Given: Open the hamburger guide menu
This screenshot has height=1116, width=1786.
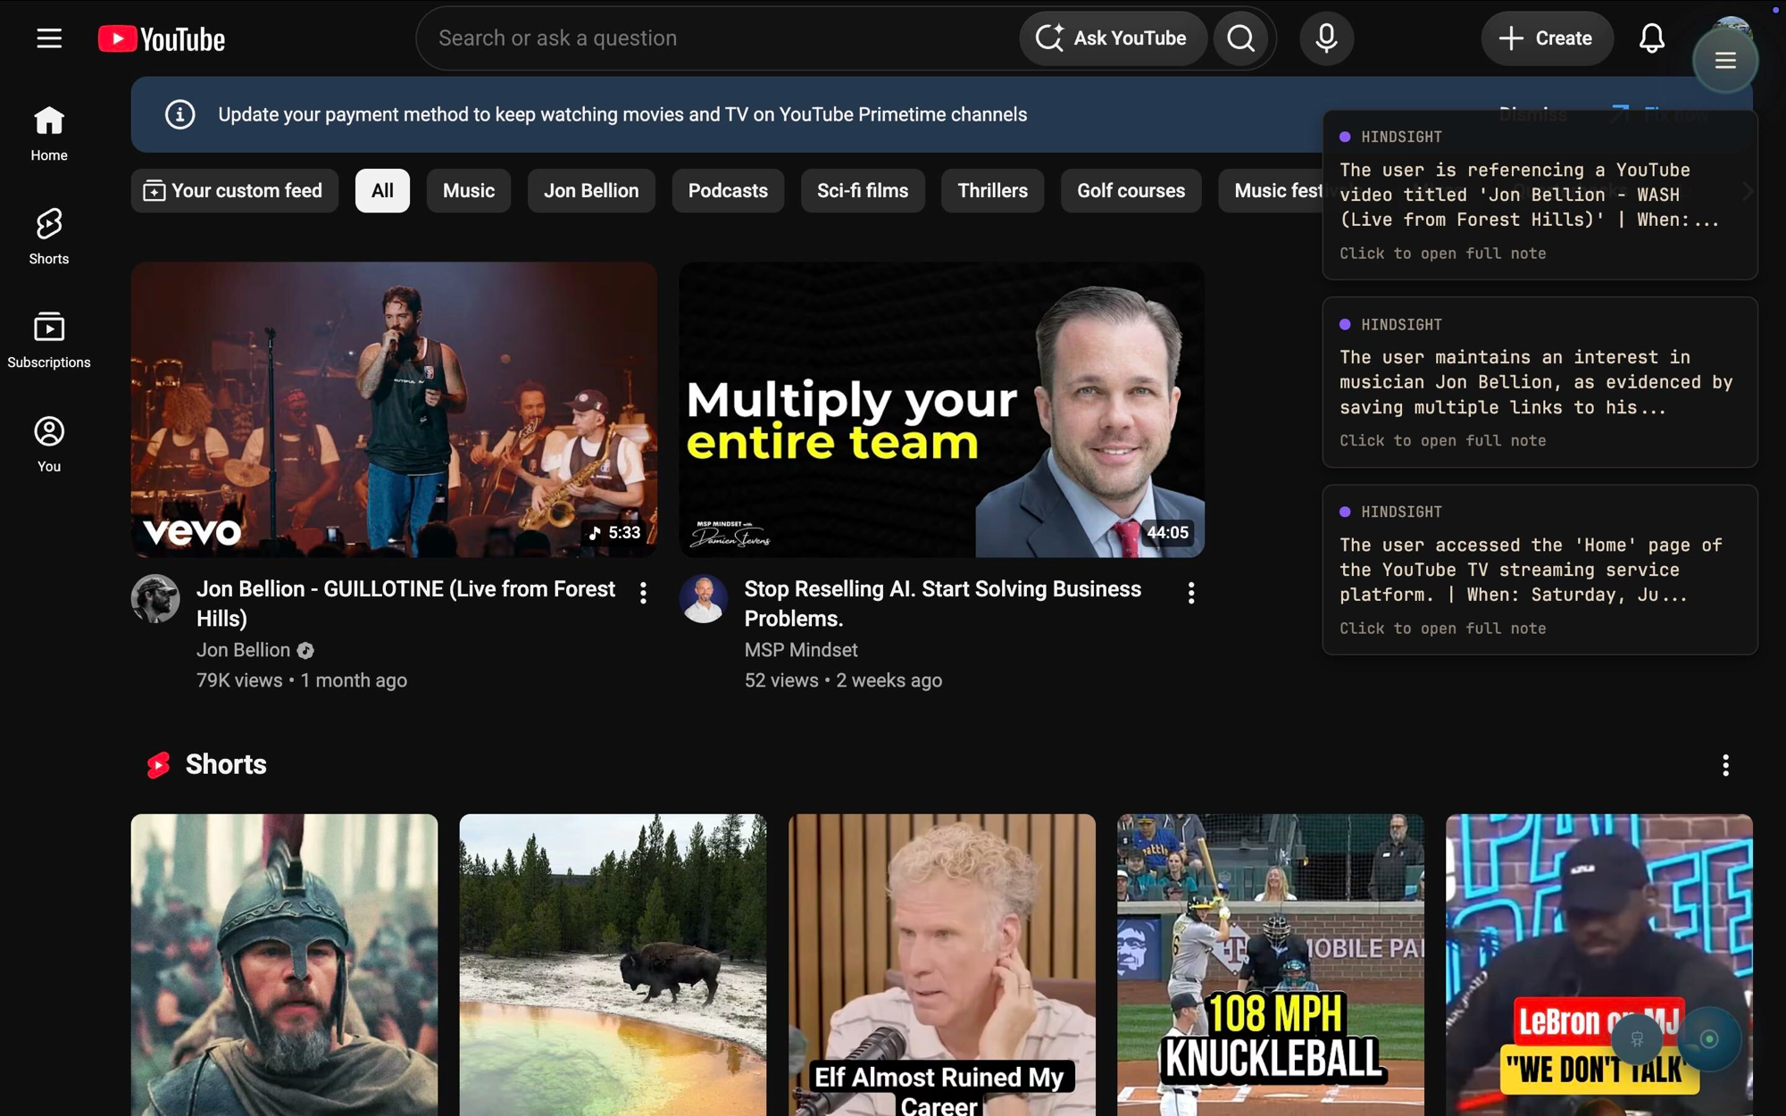Looking at the screenshot, I should click(49, 38).
